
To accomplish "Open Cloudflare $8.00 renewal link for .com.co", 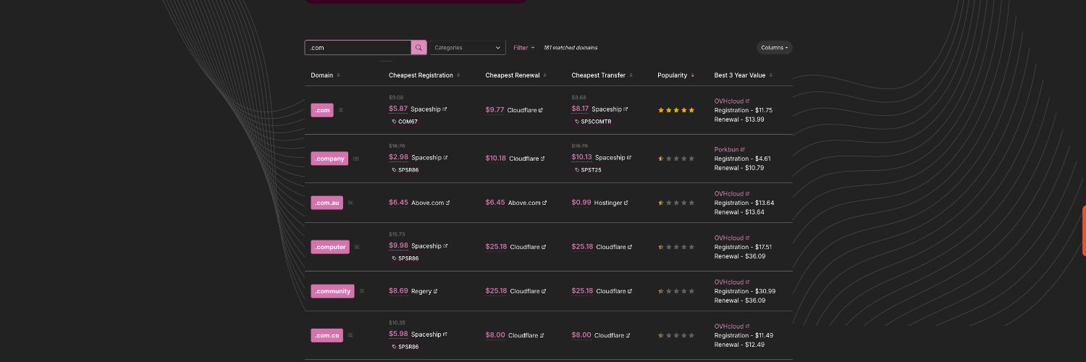I will tap(526, 335).
